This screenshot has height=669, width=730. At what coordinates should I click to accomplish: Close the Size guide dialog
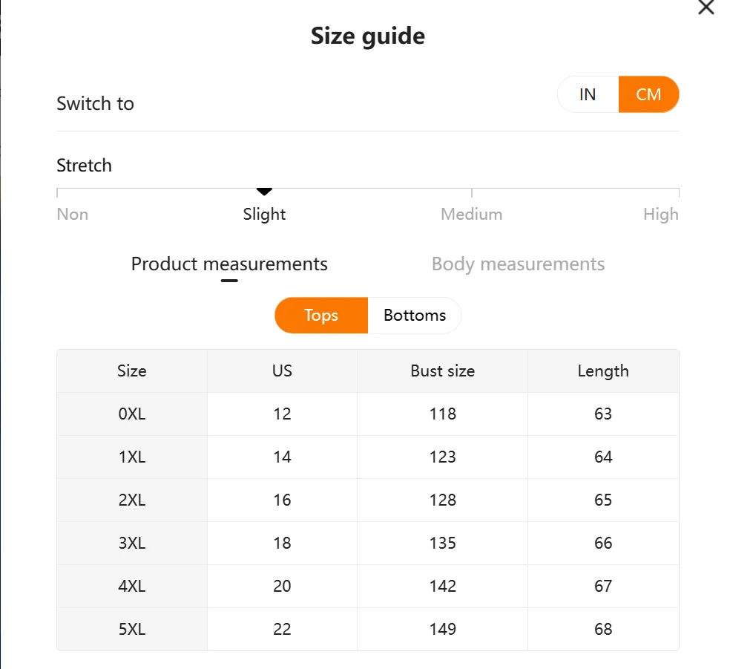tap(706, 7)
